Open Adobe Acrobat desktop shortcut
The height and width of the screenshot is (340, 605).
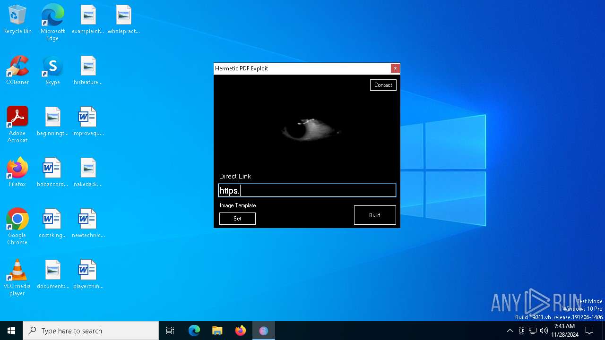(17, 125)
